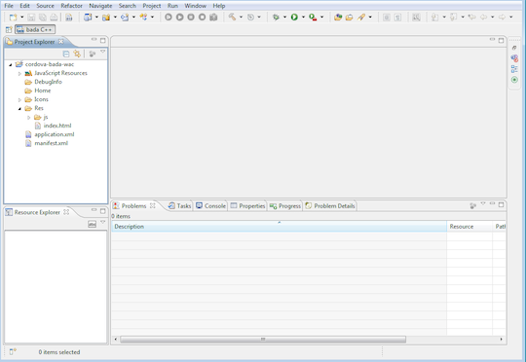The height and width of the screenshot is (362, 526).
Task: Select manifest.xml file
Action: tap(51, 143)
